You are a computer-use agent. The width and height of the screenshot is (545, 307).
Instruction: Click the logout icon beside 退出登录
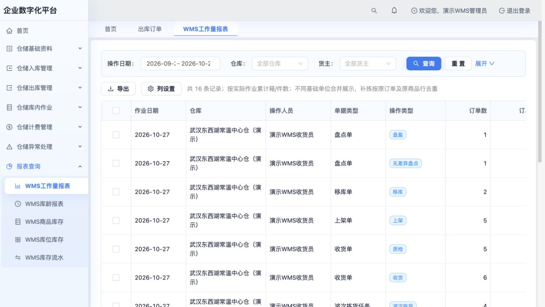coord(502,11)
